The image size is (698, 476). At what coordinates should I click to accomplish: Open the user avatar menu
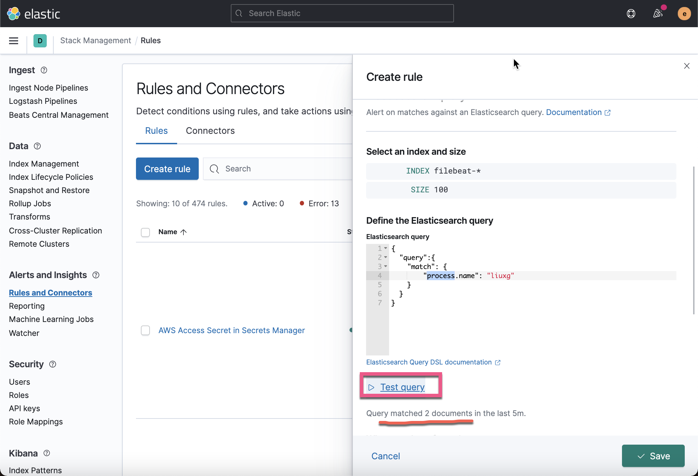[x=684, y=14]
